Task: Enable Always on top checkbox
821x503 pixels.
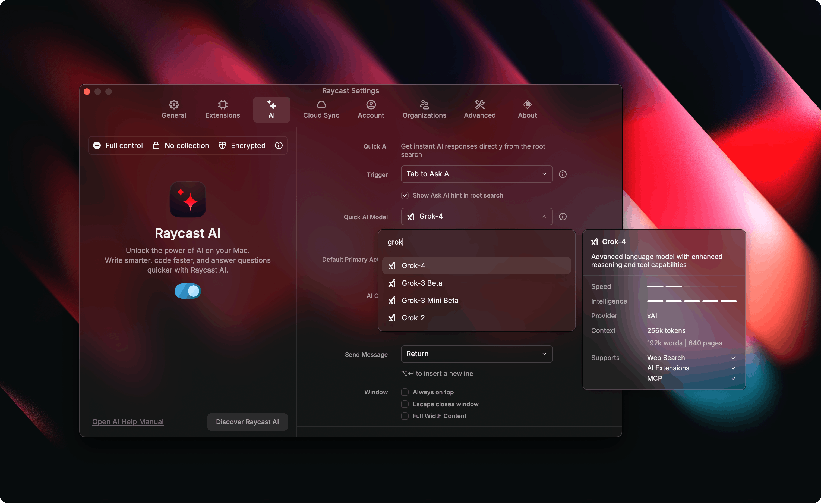Action: point(405,392)
